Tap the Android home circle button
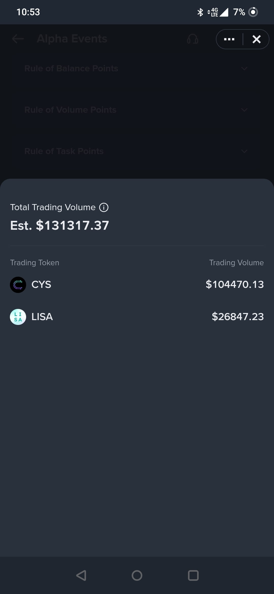 pyautogui.click(x=137, y=575)
